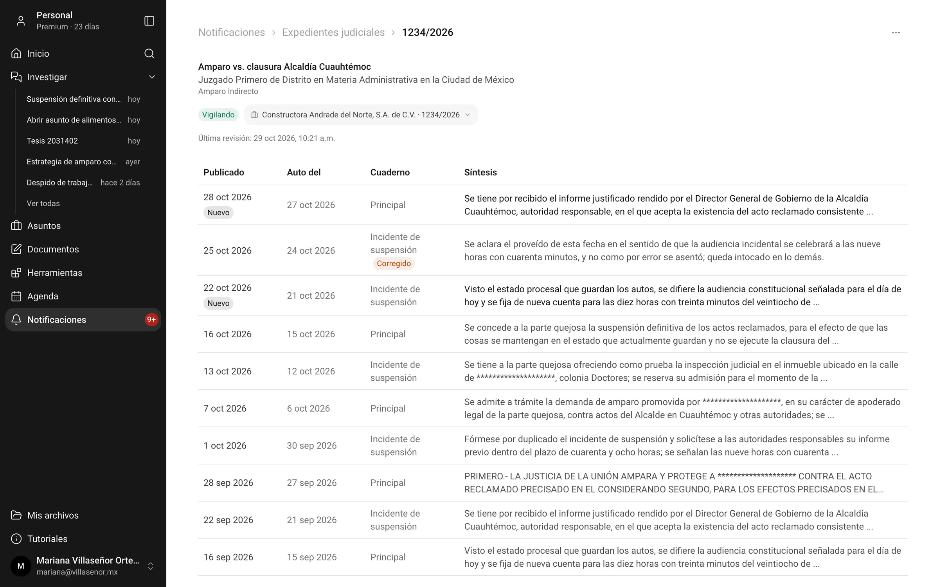
Task: Open Despido de trabaj... chat entry
Action: [x=83, y=183]
